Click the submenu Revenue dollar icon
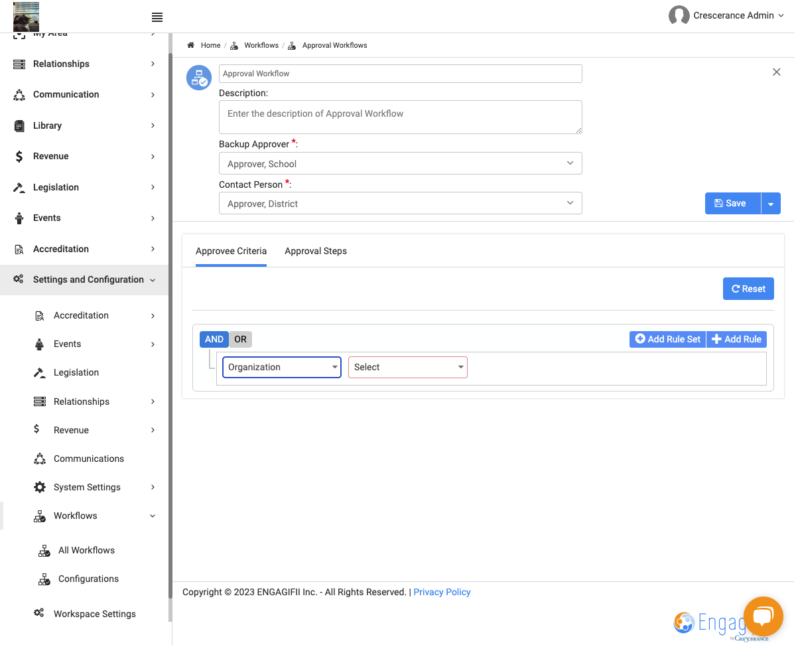The width and height of the screenshot is (794, 647). pos(36,429)
